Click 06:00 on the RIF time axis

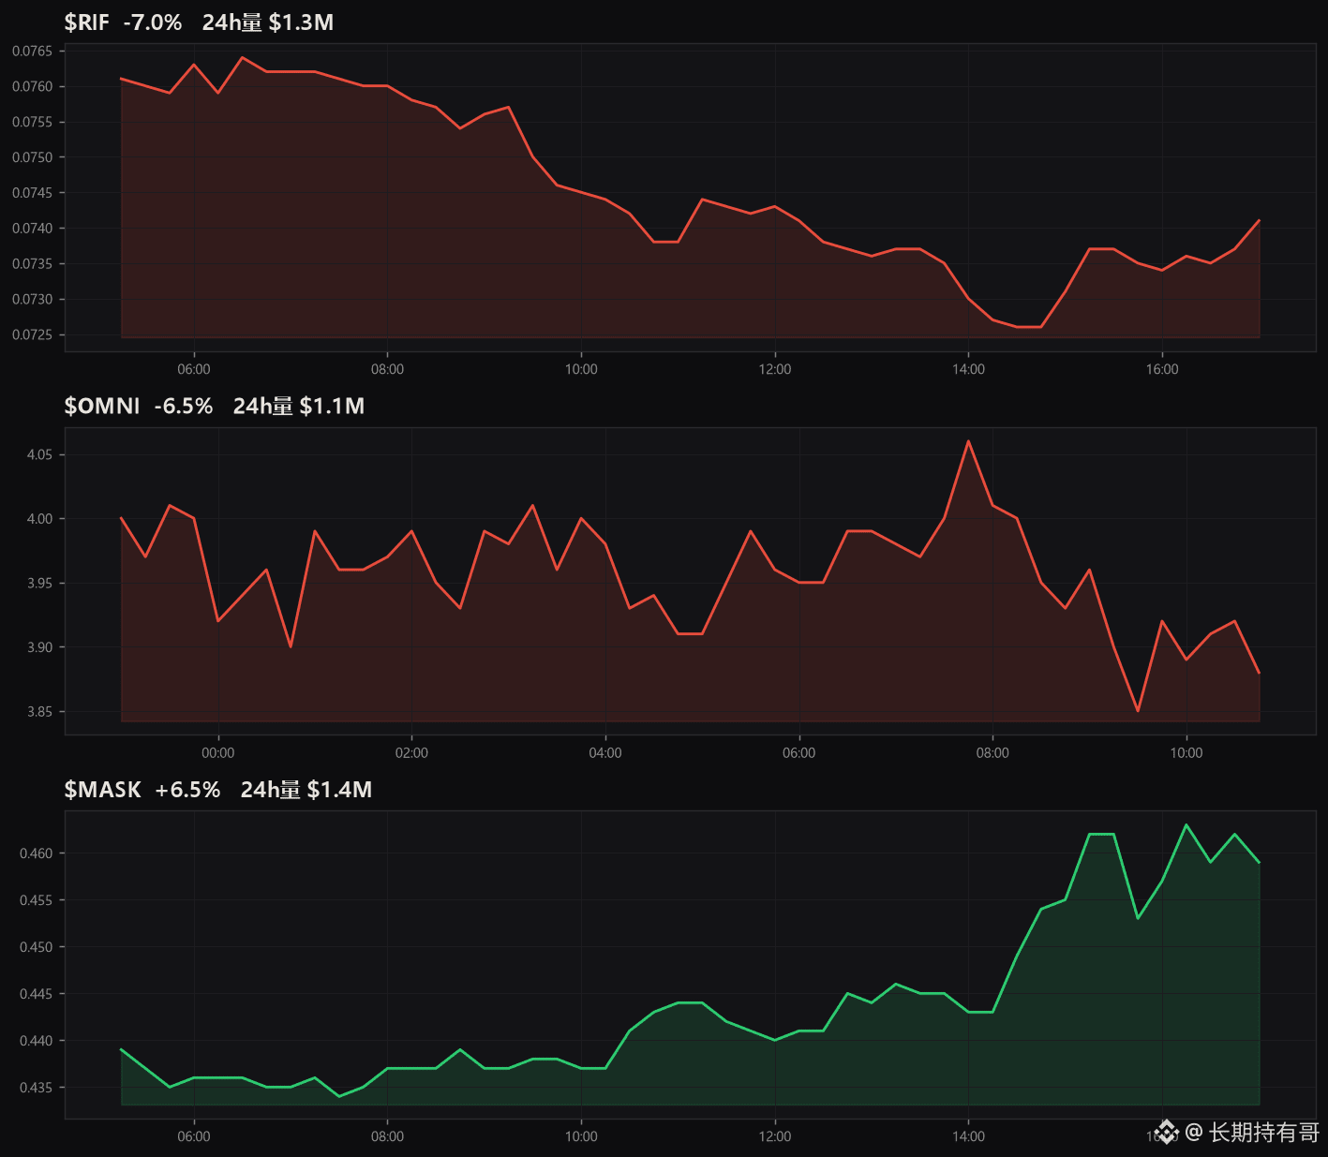pyautogui.click(x=194, y=369)
